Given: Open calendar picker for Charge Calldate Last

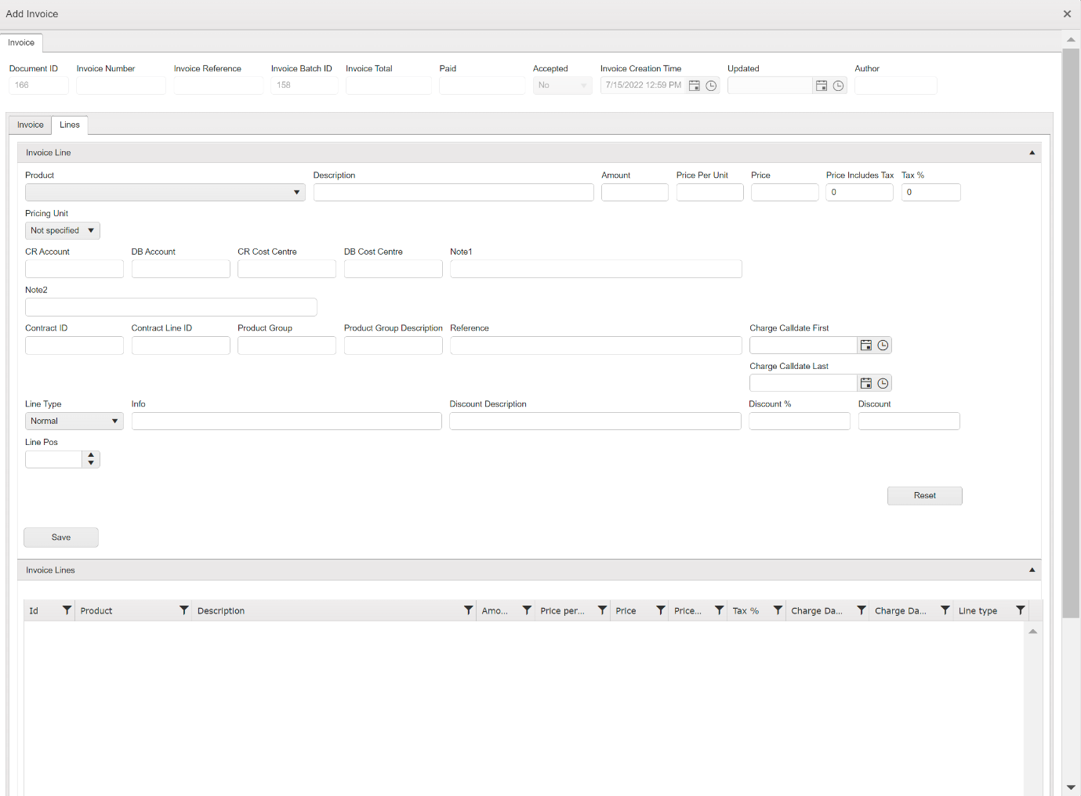Looking at the screenshot, I should pos(865,384).
